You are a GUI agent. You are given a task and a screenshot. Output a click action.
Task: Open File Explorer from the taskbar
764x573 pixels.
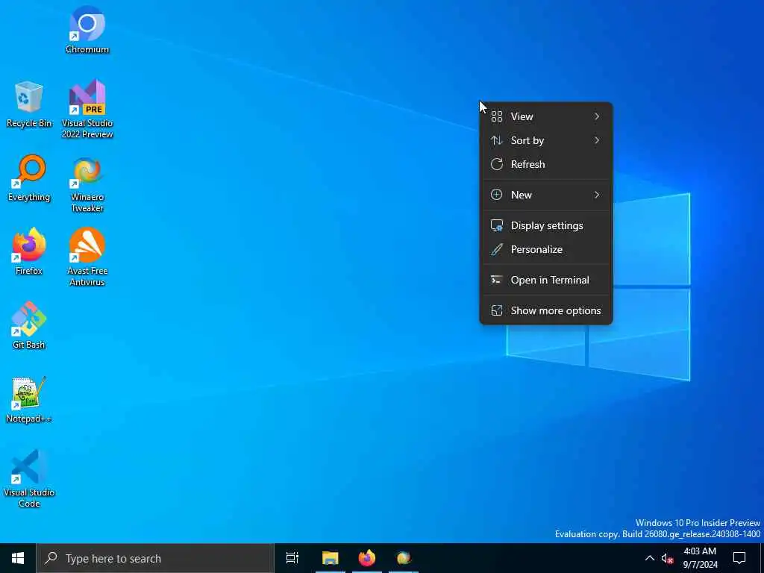coord(330,558)
